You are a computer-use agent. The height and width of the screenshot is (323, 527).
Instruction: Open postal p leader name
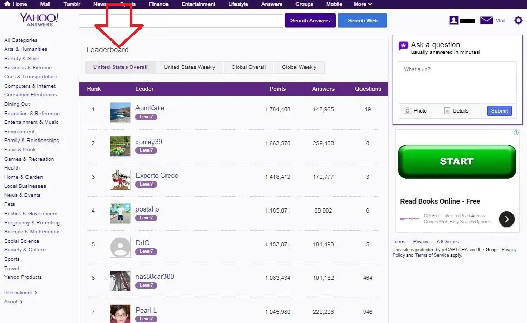(x=147, y=209)
